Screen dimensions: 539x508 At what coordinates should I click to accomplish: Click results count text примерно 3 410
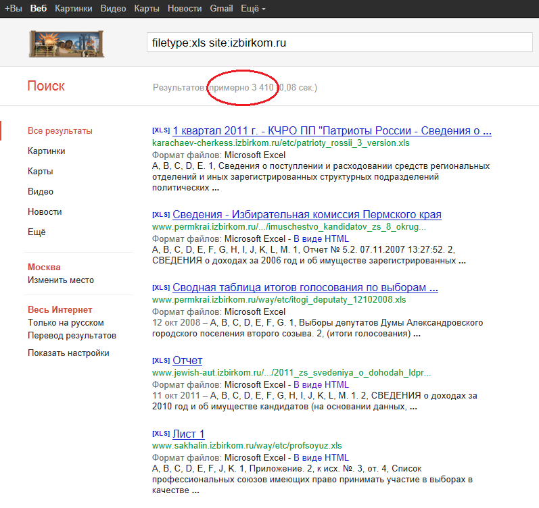click(241, 88)
